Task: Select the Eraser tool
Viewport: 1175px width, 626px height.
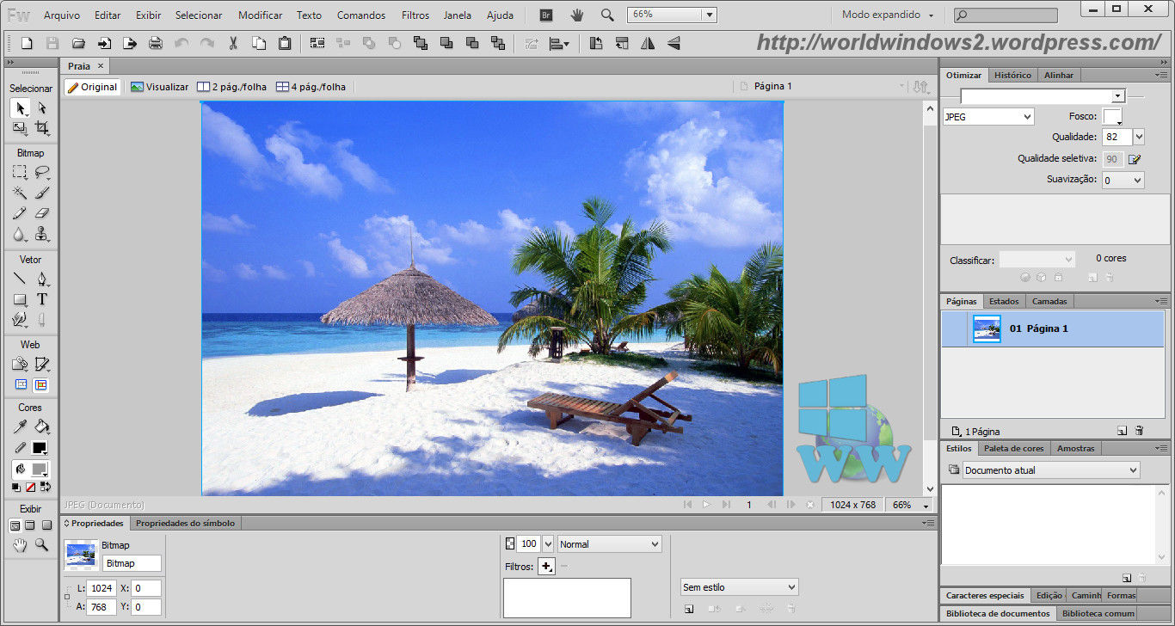Action: [x=41, y=213]
